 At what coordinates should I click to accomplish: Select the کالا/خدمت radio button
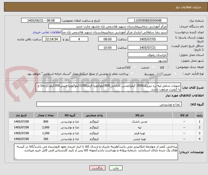135,67
